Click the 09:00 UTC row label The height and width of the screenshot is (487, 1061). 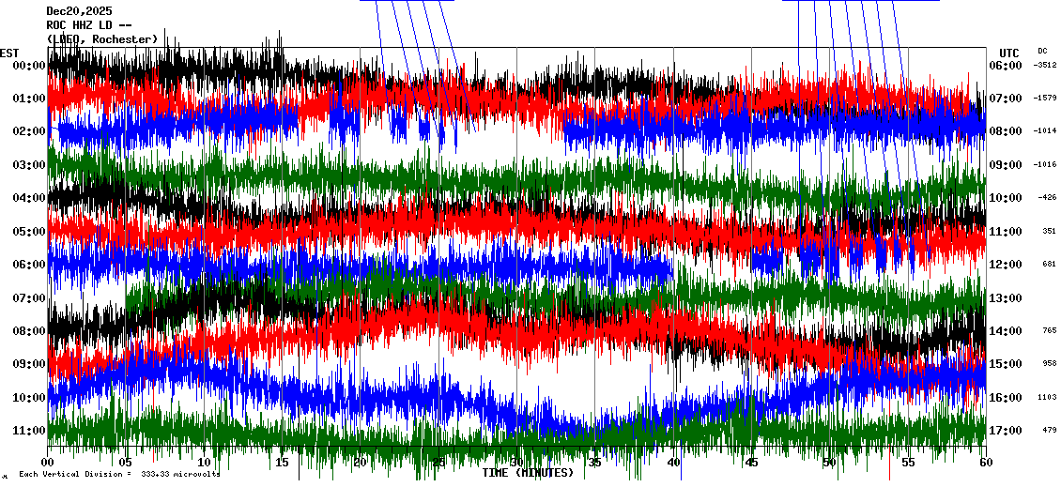tap(1005, 165)
